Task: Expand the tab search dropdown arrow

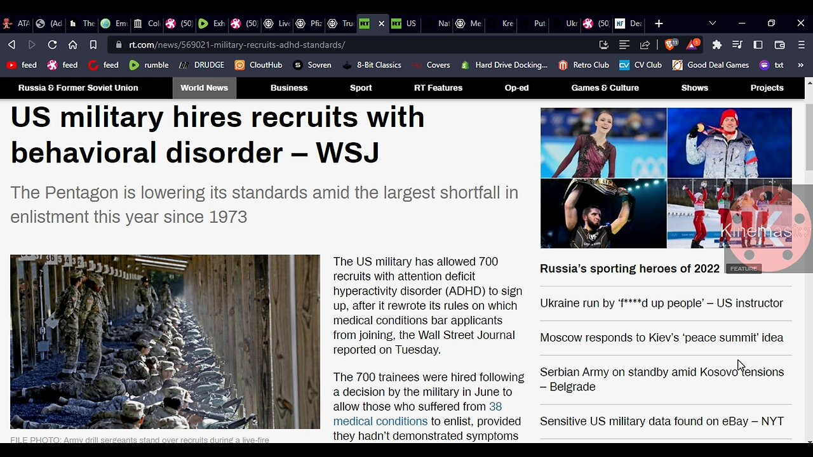Action: coord(712,23)
